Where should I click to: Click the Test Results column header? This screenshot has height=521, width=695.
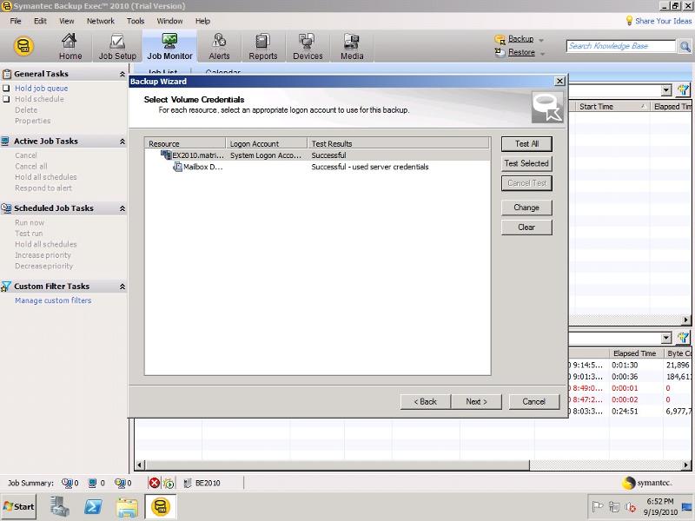[x=399, y=143]
